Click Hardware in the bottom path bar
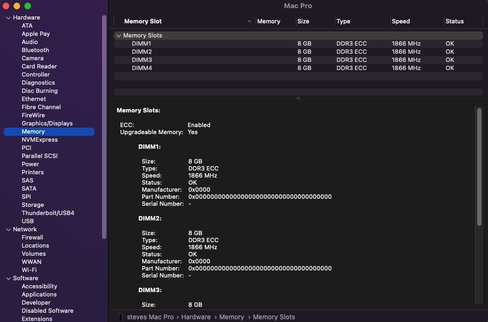 195,317
